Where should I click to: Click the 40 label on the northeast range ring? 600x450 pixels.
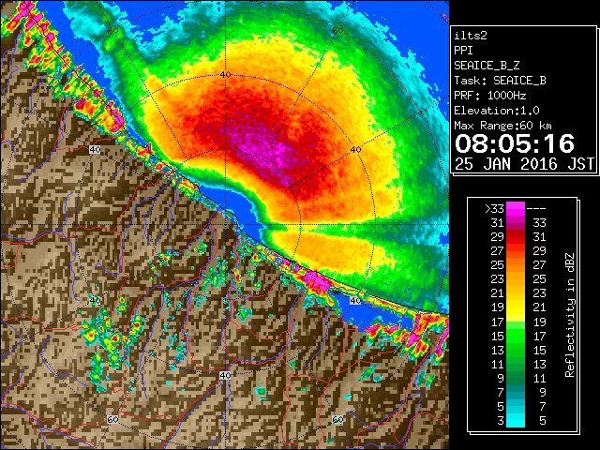[x=356, y=150]
